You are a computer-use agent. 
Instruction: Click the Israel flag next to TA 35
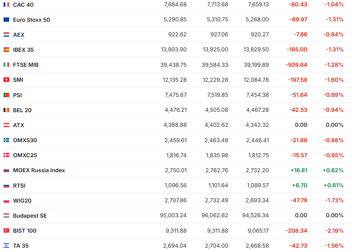click(6, 246)
